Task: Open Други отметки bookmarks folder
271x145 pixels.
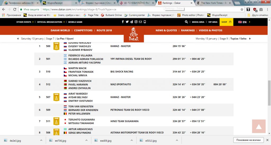Action: click(x=258, y=15)
